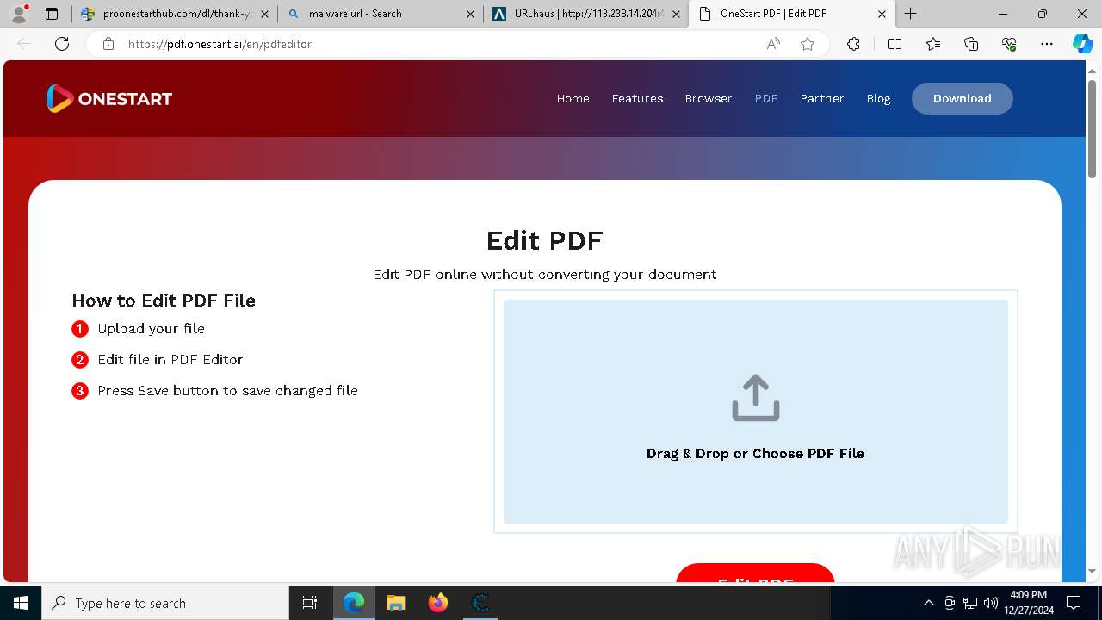
Task: Open the Action Center notifications icon
Action: point(1074,603)
